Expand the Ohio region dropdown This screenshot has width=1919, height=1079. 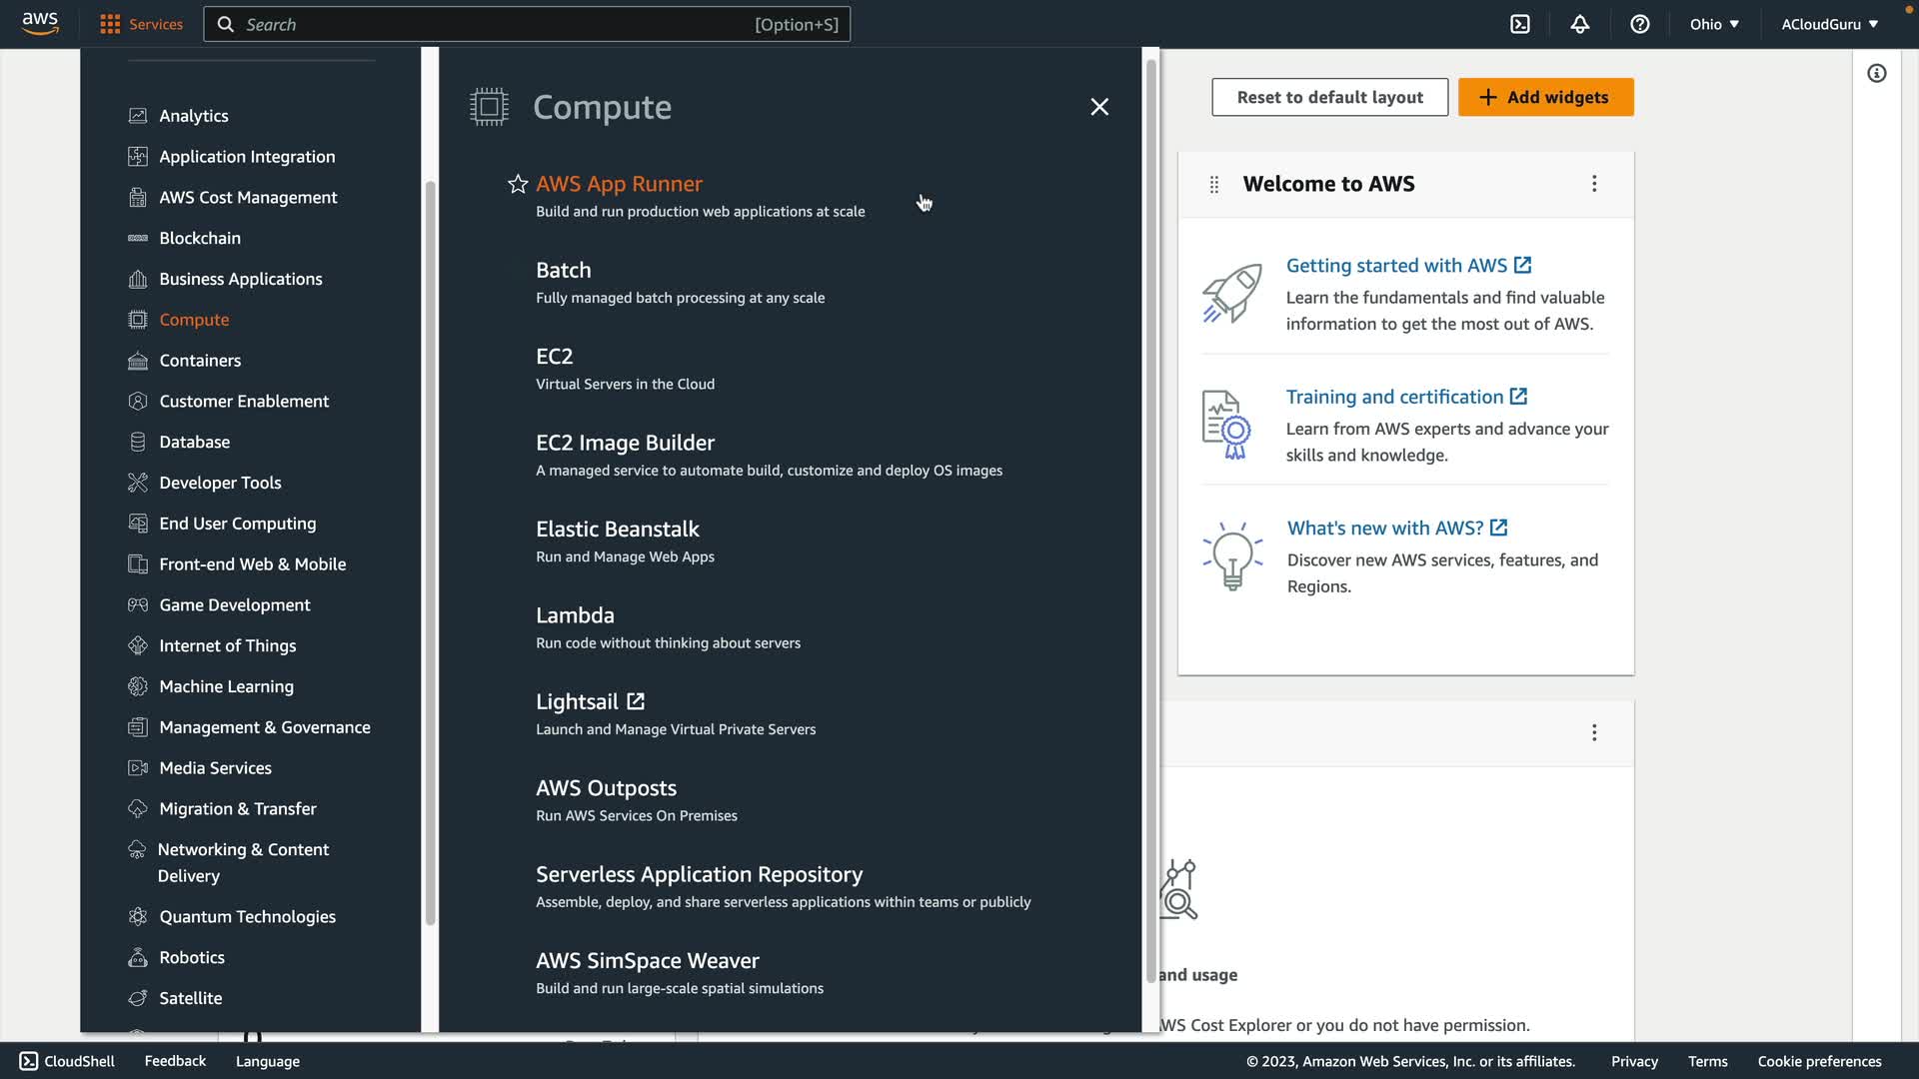[1714, 24]
